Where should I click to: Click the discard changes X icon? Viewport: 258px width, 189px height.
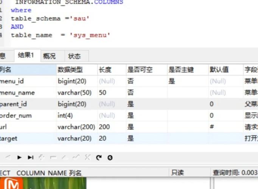pyautogui.click(x=87, y=157)
